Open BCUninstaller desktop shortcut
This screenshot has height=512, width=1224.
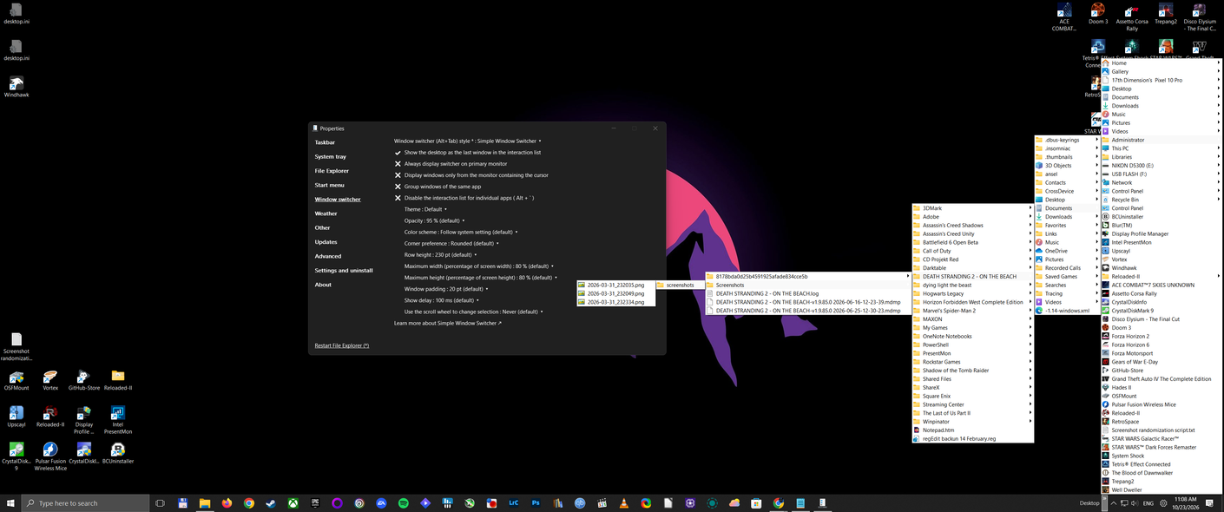pyautogui.click(x=118, y=452)
